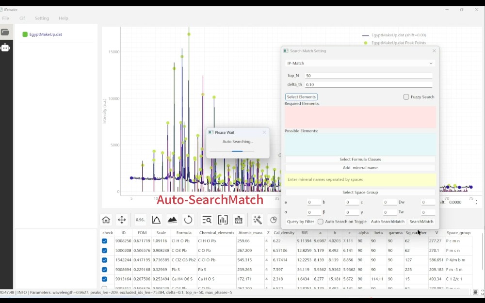Screen dimensions: 485x303
Task: Click the mineral names entry field
Action: click(360, 180)
